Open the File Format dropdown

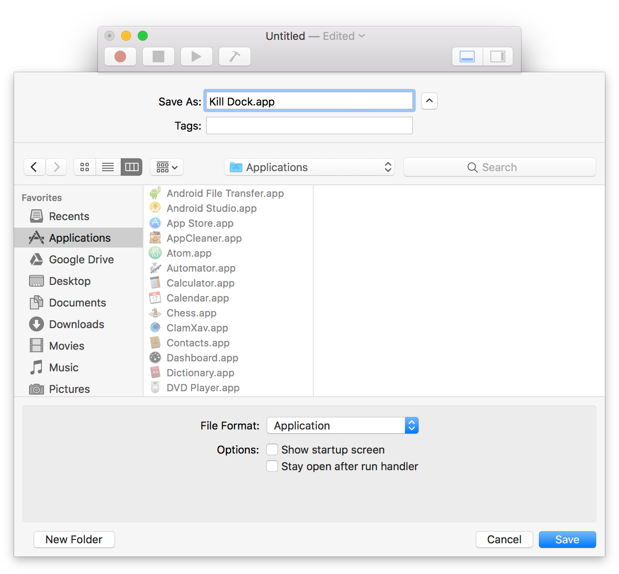point(343,425)
